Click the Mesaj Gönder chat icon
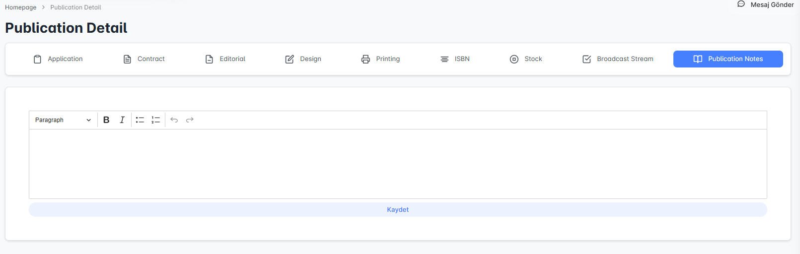The width and height of the screenshot is (800, 254). pyautogui.click(x=741, y=4)
